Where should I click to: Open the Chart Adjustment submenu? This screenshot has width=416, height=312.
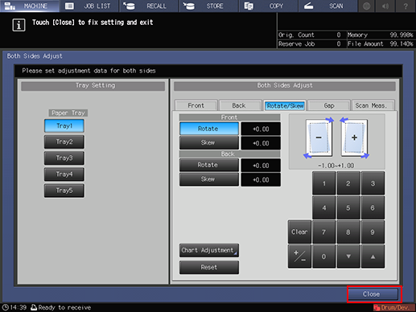(209, 250)
